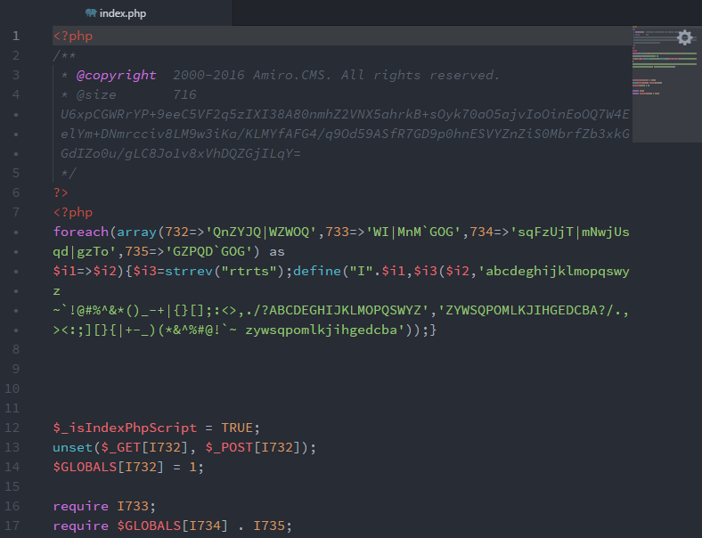This screenshot has height=538, width=702.
Task: Click the unset function call
Action: pos(73,446)
